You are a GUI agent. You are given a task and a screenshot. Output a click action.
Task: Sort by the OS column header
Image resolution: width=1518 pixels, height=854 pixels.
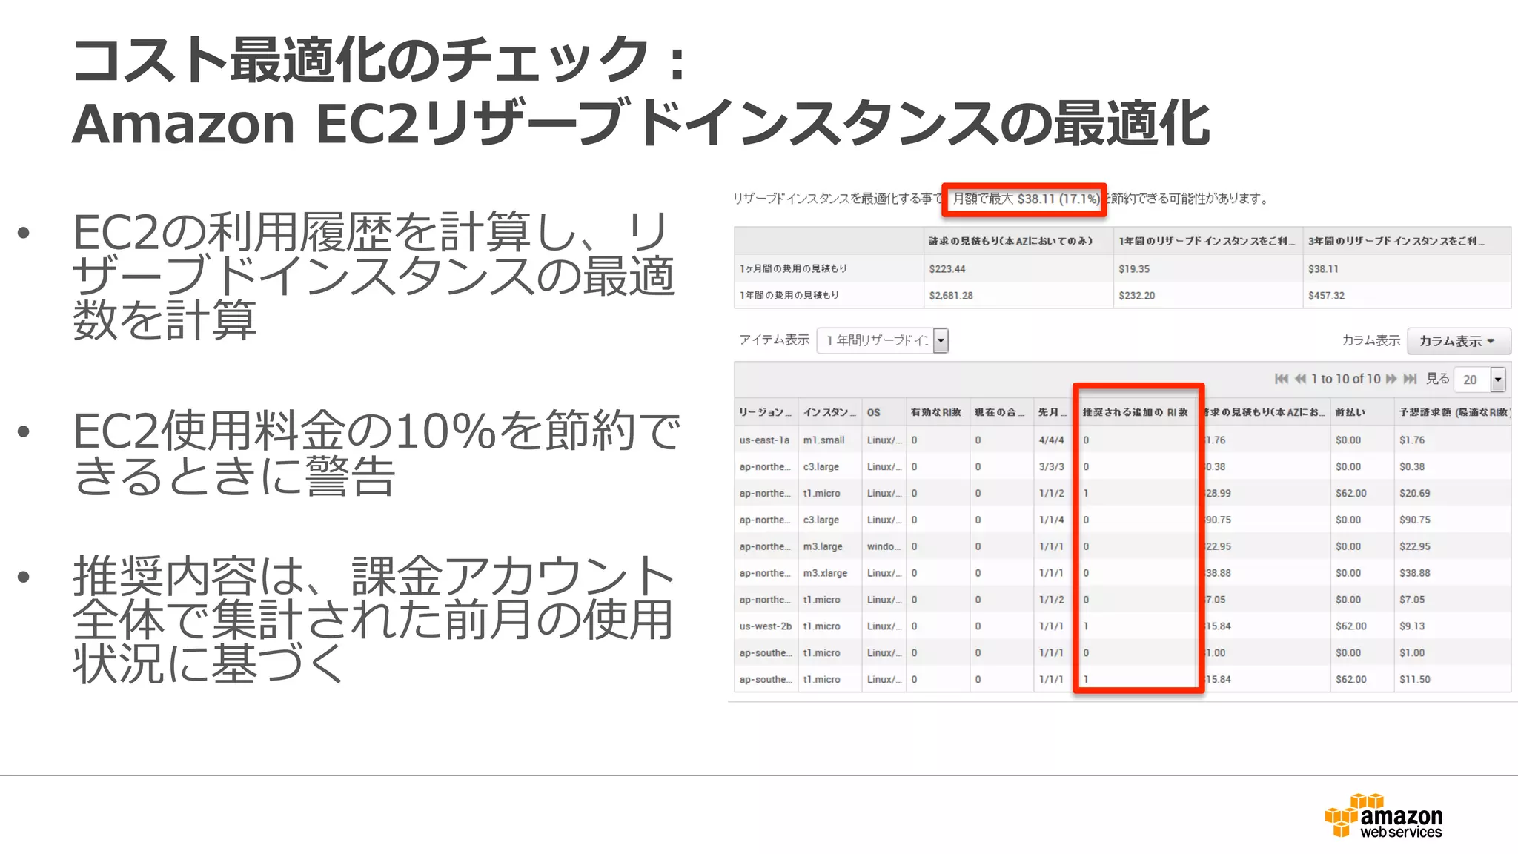point(884,412)
